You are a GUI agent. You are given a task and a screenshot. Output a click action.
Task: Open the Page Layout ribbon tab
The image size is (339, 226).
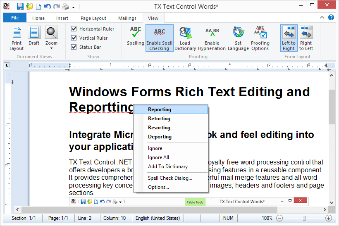point(93,18)
